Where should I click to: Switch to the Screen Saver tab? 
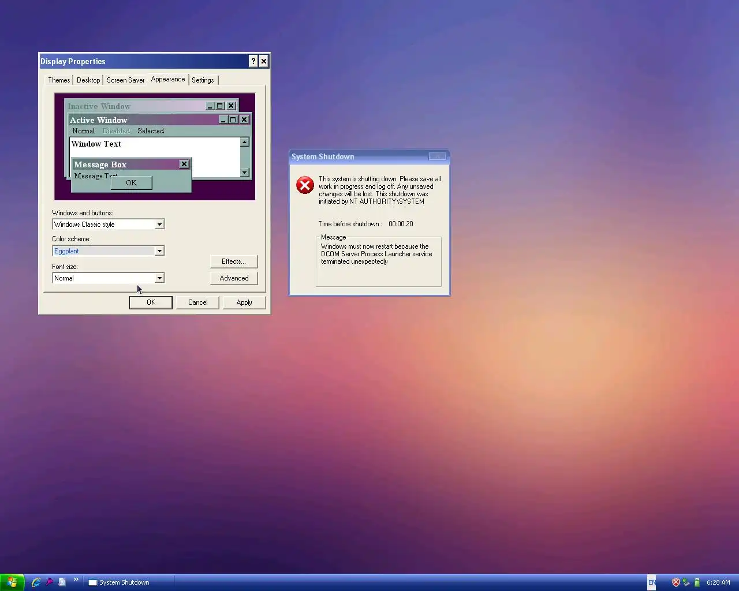(x=125, y=80)
